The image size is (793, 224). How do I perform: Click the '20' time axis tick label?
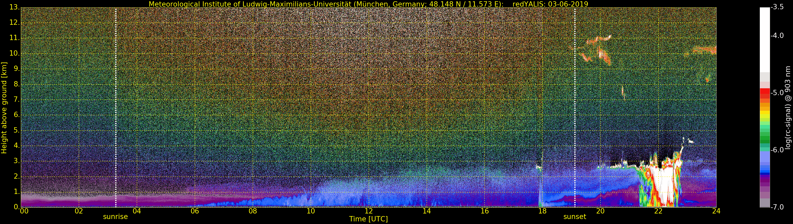pyautogui.click(x=600, y=211)
